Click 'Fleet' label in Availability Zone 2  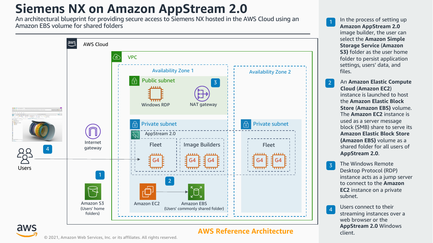[269, 145]
